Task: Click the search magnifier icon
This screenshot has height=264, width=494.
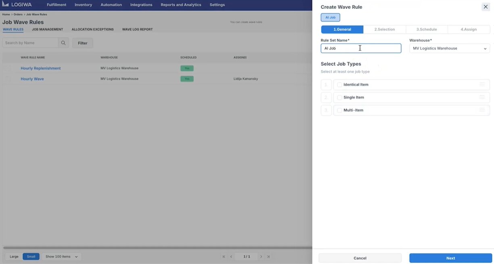Action: [63, 43]
